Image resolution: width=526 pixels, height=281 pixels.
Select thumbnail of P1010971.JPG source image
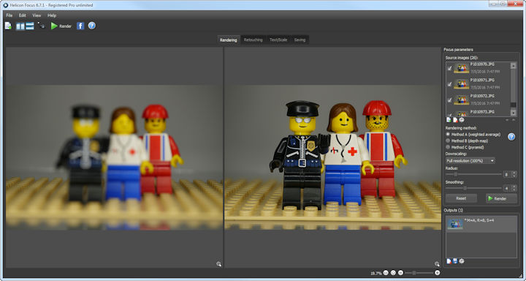coord(461,84)
